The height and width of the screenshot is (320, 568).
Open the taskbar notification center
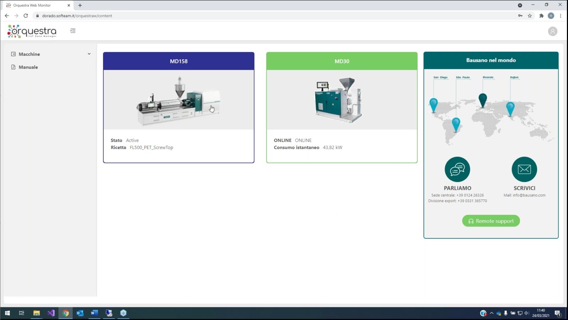[x=557, y=313]
